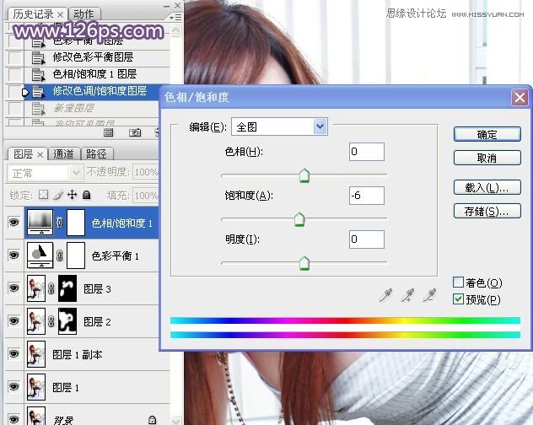This screenshot has width=533, height=425.
Task: Toggle lock position move icon
Action: 72,195
